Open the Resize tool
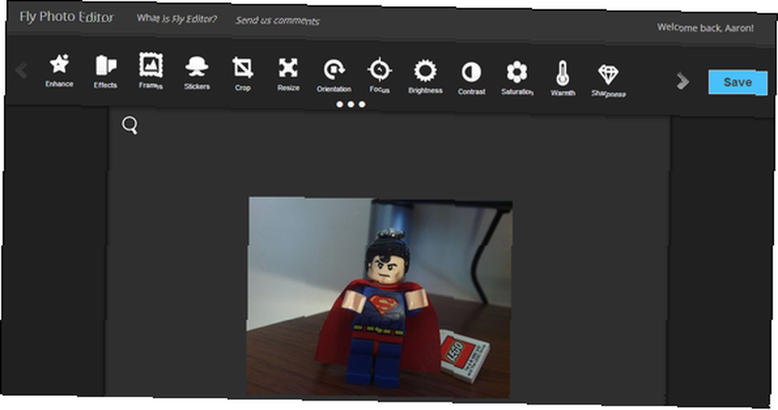The width and height of the screenshot is (778, 410). (289, 75)
